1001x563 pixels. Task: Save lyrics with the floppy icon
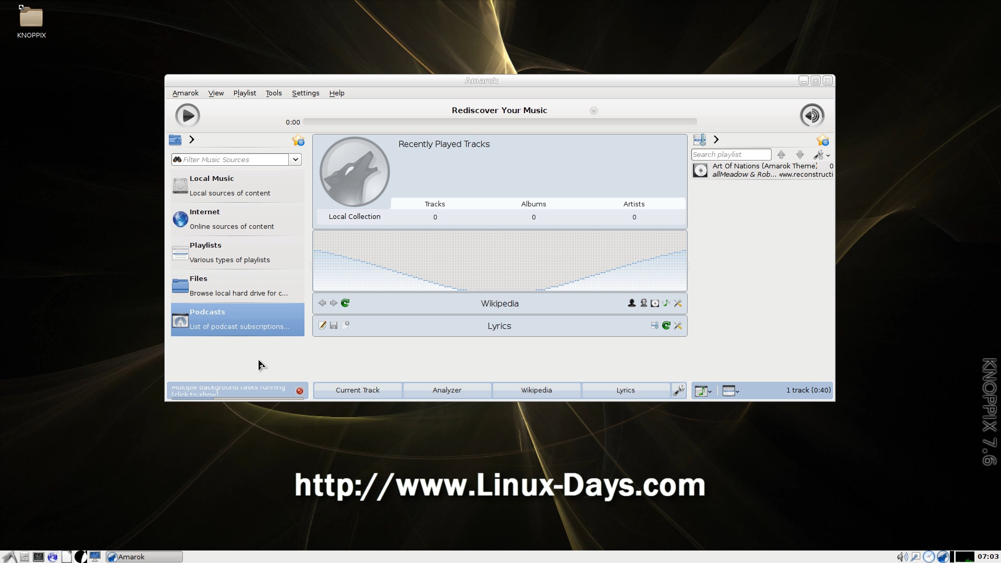click(x=334, y=325)
